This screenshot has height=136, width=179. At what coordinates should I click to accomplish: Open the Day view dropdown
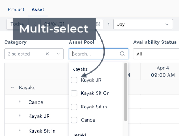point(143,24)
